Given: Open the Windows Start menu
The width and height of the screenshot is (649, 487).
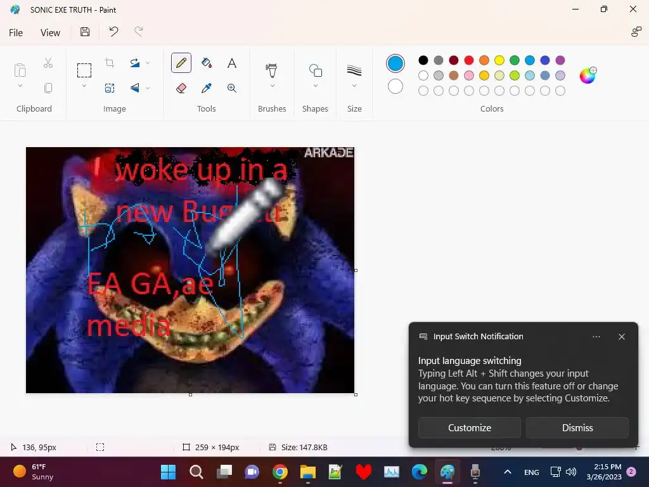Looking at the screenshot, I should (168, 472).
